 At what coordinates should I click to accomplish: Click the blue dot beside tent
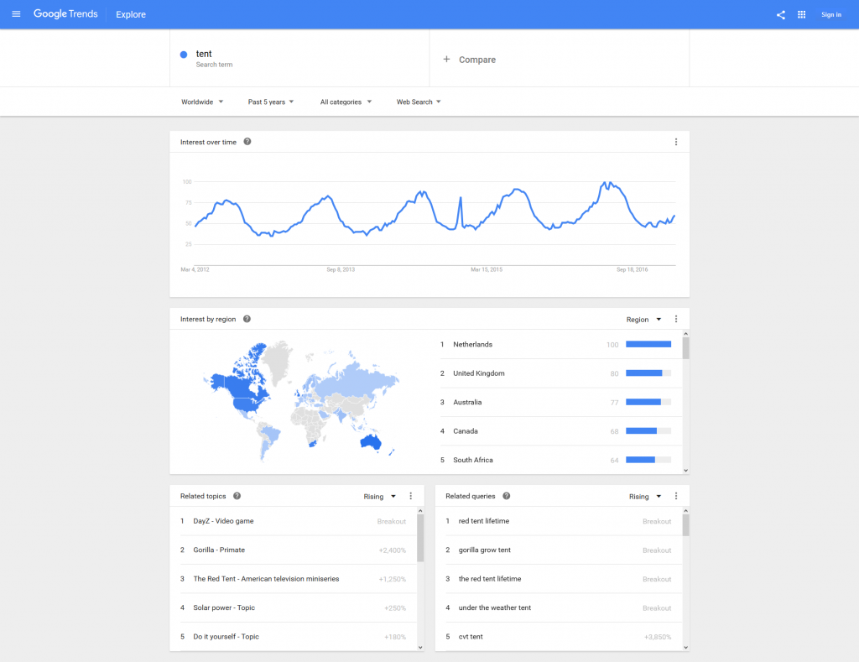click(x=184, y=55)
